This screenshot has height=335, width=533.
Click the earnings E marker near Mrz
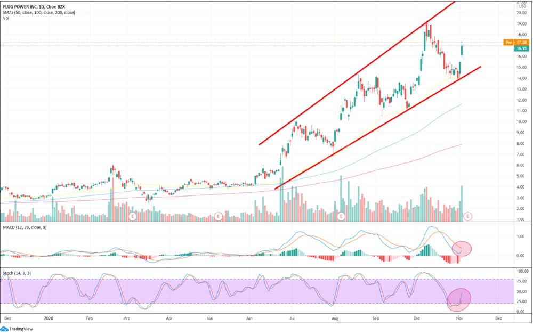(x=132, y=216)
